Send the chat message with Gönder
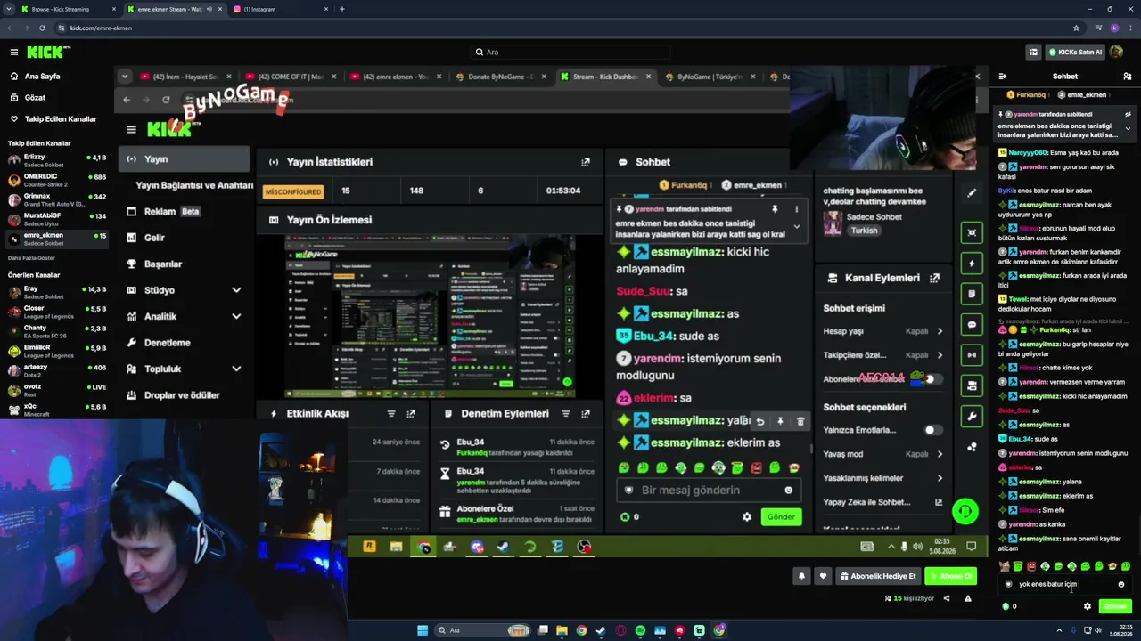 coord(1115,606)
